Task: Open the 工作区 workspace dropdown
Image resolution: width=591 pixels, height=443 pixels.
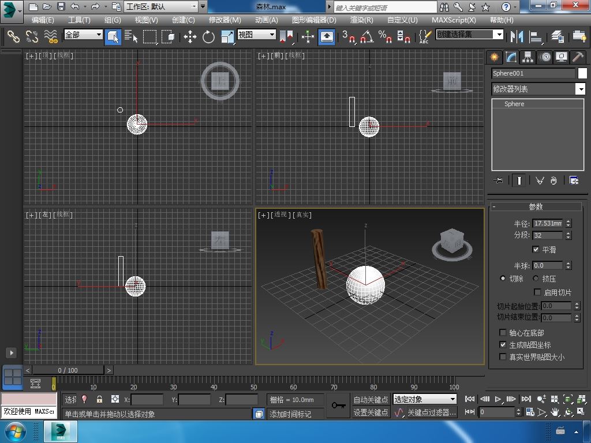Action: [x=193, y=7]
